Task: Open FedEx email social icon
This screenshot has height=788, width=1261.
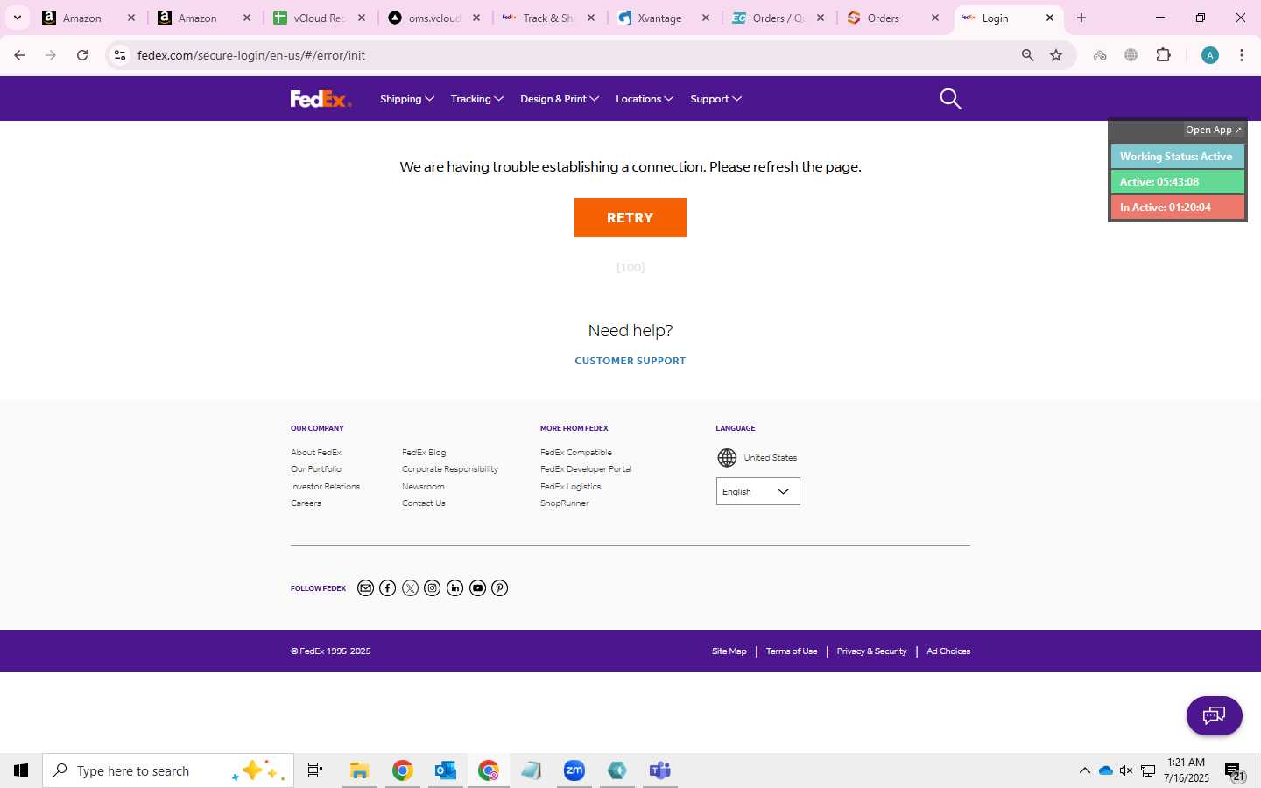Action: (x=365, y=588)
